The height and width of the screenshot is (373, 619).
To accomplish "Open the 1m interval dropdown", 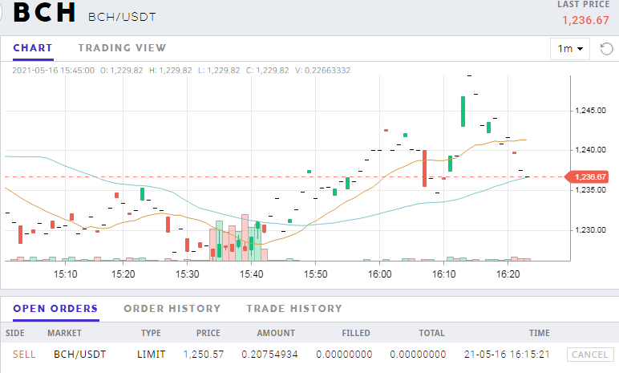I will [x=569, y=49].
